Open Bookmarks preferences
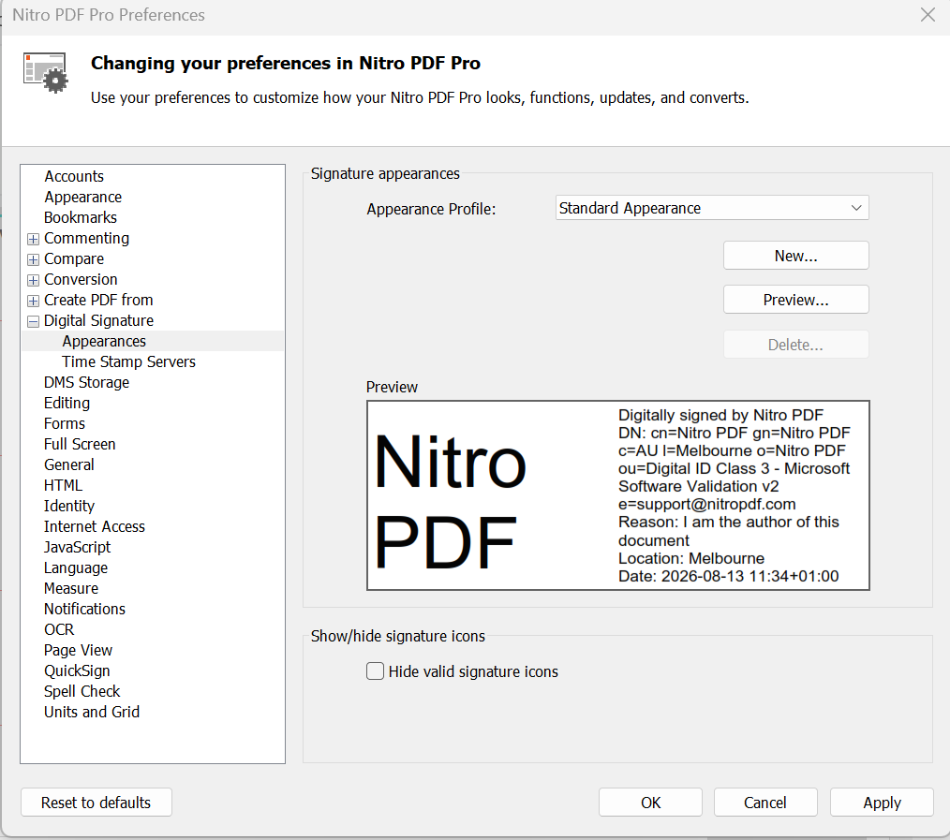Screen dimensions: 950x840 (81, 217)
